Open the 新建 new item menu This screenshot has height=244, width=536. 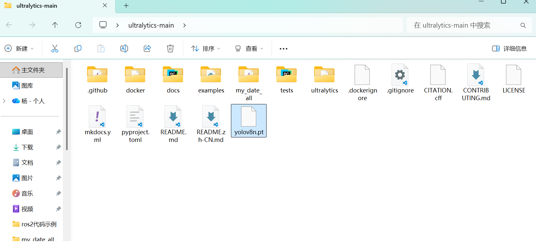(19, 48)
